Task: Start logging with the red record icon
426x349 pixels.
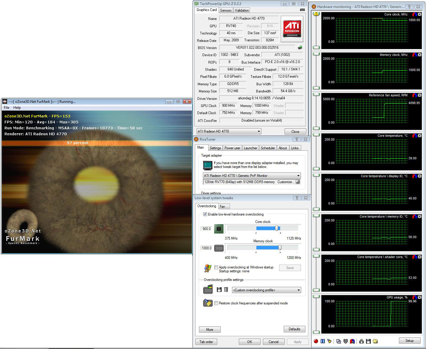Action: click(x=316, y=341)
